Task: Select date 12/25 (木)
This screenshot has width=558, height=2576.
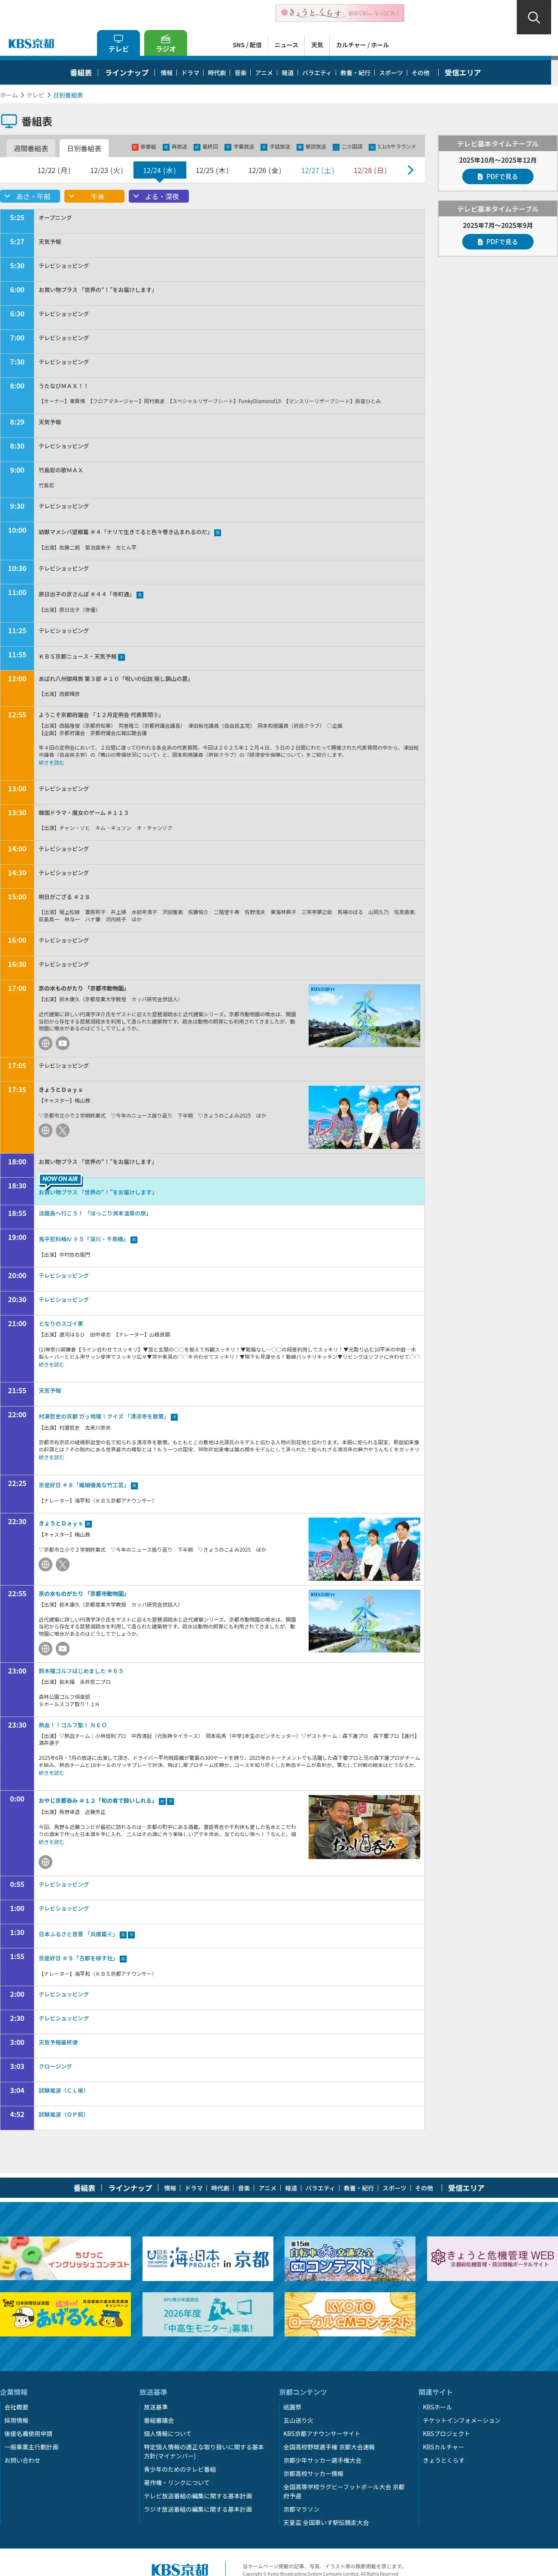Action: 212,171
